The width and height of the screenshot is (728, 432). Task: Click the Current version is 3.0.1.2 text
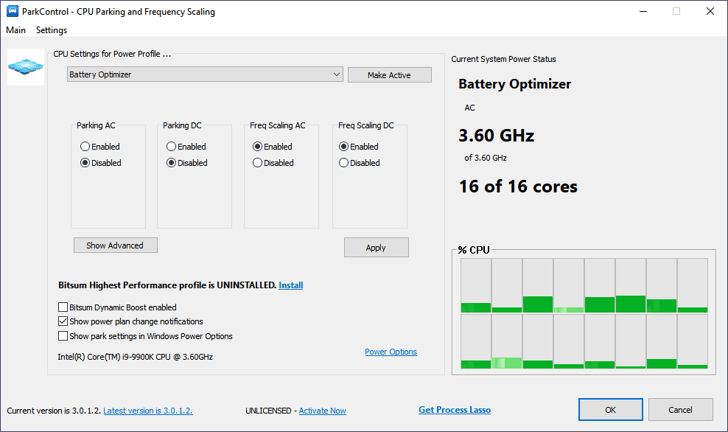[54, 411]
